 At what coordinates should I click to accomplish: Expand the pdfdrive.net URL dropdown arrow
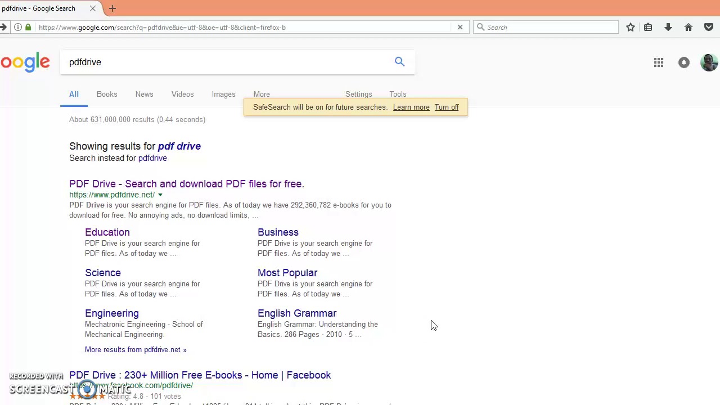(x=160, y=195)
